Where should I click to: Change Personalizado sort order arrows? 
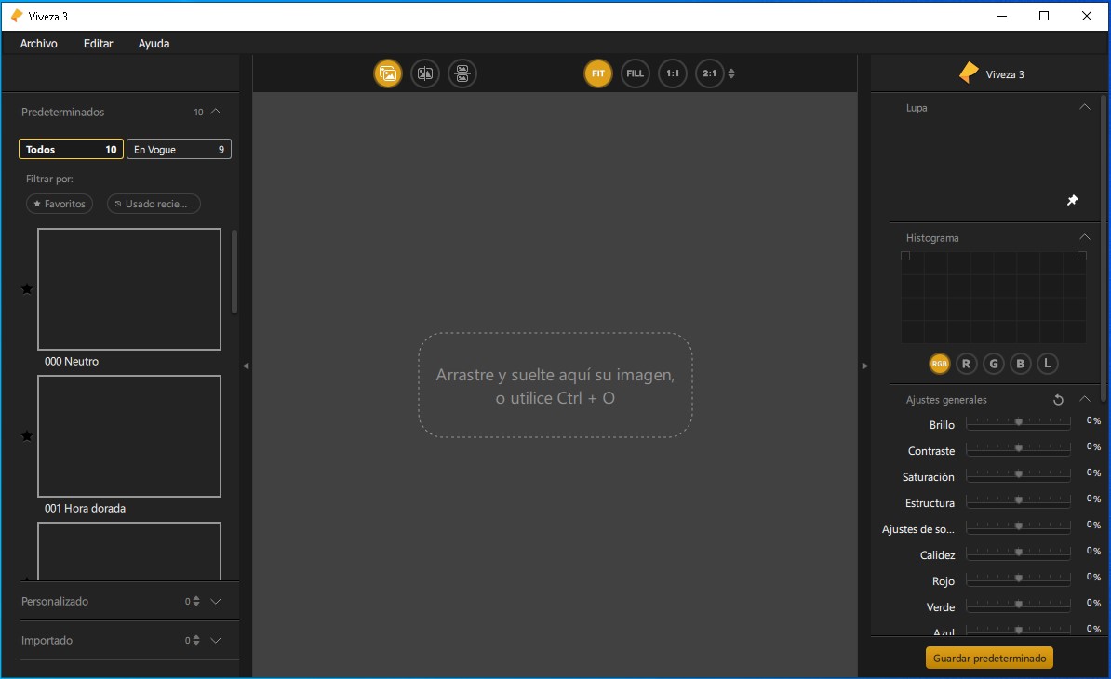[x=196, y=601]
